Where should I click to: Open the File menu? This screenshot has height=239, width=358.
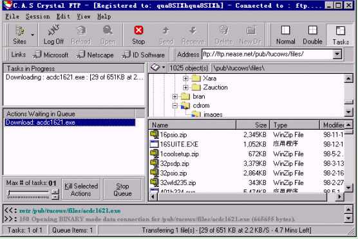12,17
